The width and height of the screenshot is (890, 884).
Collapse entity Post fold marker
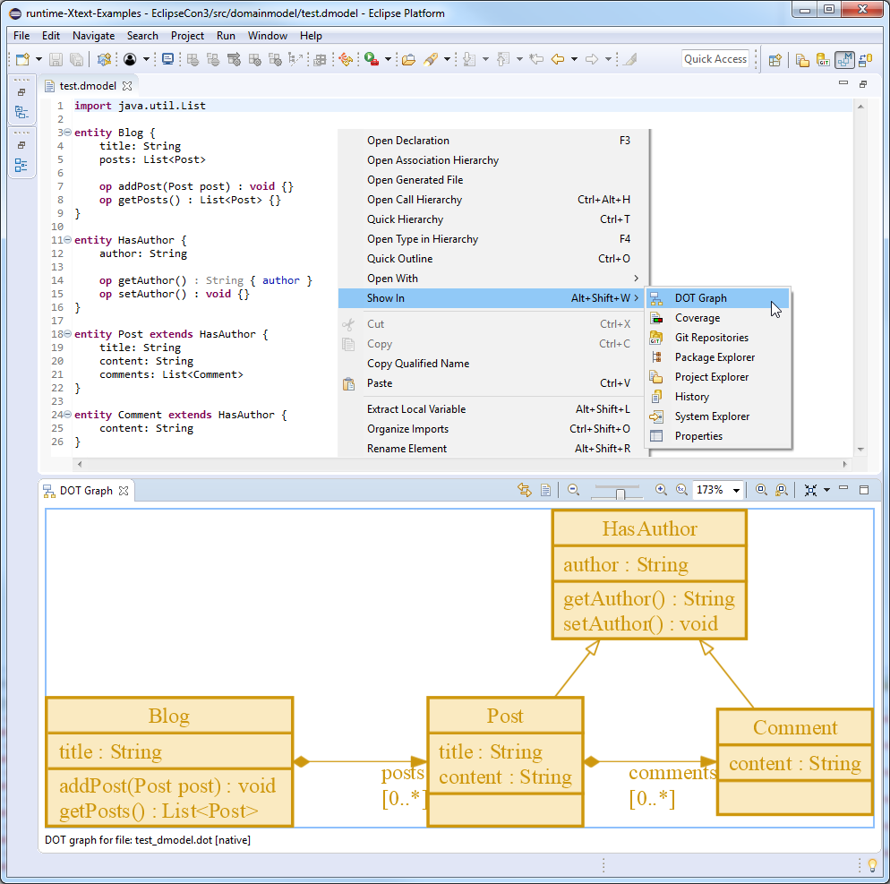coord(67,334)
